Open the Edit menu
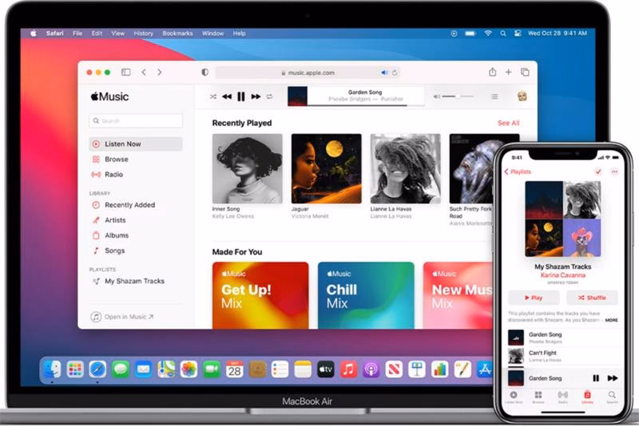This screenshot has width=639, height=426. (x=97, y=34)
